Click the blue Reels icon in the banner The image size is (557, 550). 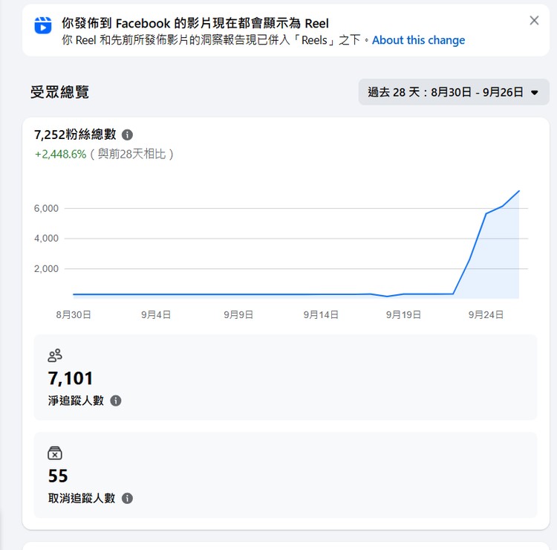click(43, 25)
